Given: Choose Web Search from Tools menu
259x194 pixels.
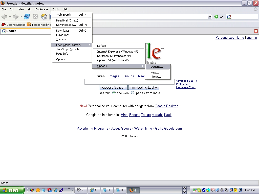Looking at the screenshot, I should [71, 15].
